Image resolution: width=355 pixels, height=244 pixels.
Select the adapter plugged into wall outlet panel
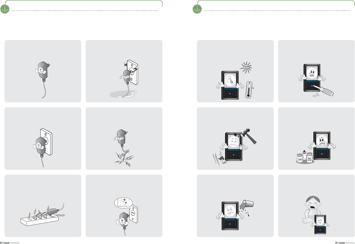point(43,138)
